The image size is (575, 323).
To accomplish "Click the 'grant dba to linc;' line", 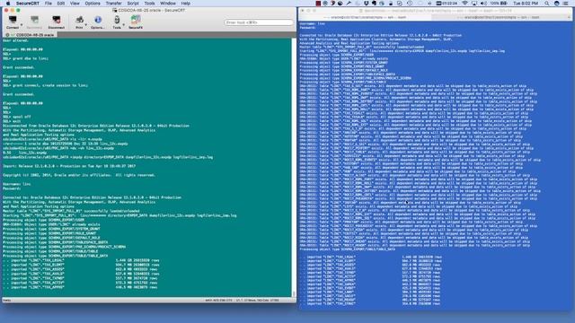I will [x=26, y=58].
